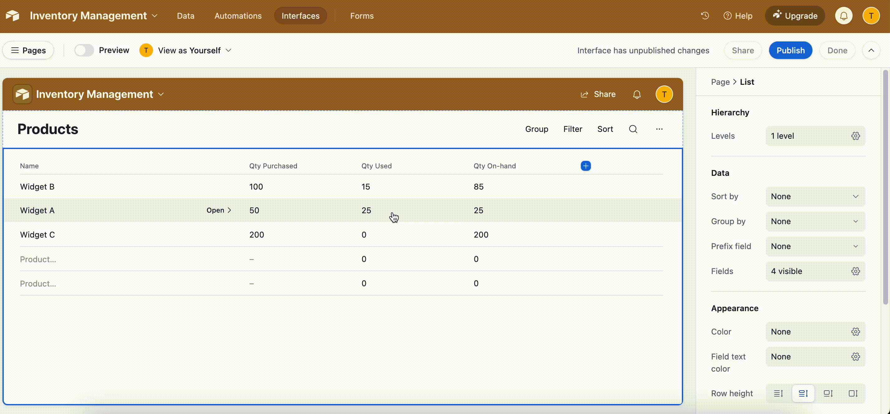Expand the View as Yourself selector
Screen dimensions: 890x414
(229, 50)
